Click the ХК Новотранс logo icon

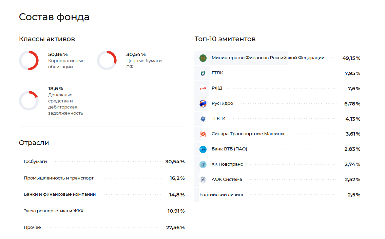[203, 164]
